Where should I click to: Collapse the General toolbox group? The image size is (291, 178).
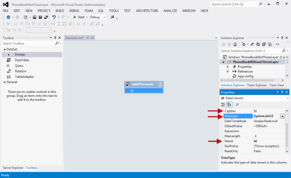coord(5,82)
